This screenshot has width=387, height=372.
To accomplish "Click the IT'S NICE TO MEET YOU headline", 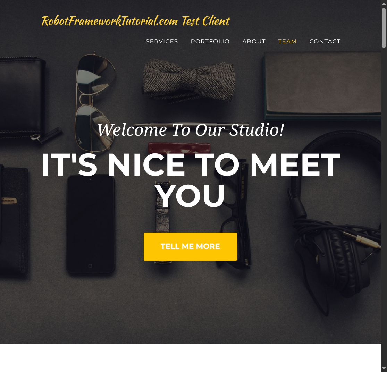I will 191,180.
